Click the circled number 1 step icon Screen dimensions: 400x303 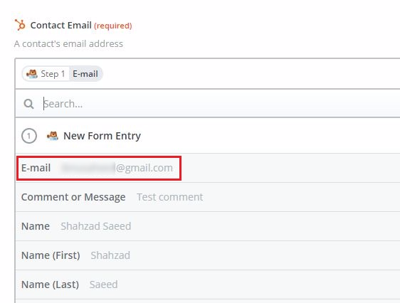coord(29,136)
